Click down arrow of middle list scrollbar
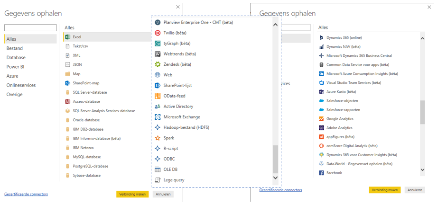 point(275,177)
